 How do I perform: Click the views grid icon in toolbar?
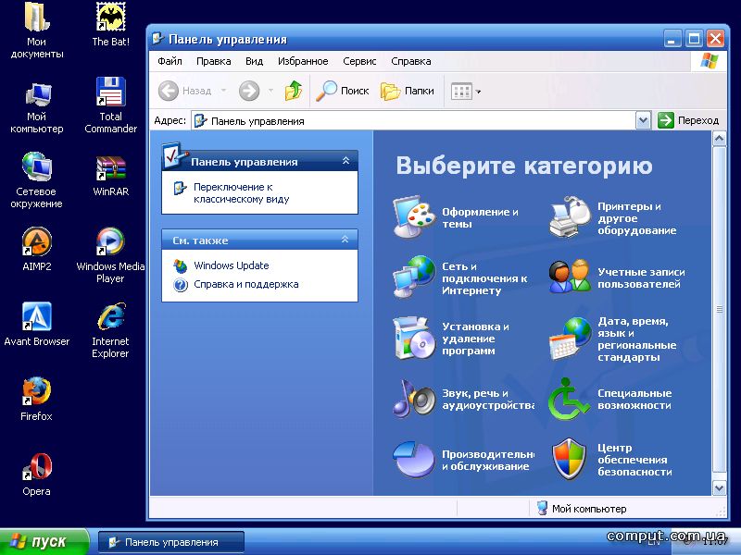[x=461, y=91]
